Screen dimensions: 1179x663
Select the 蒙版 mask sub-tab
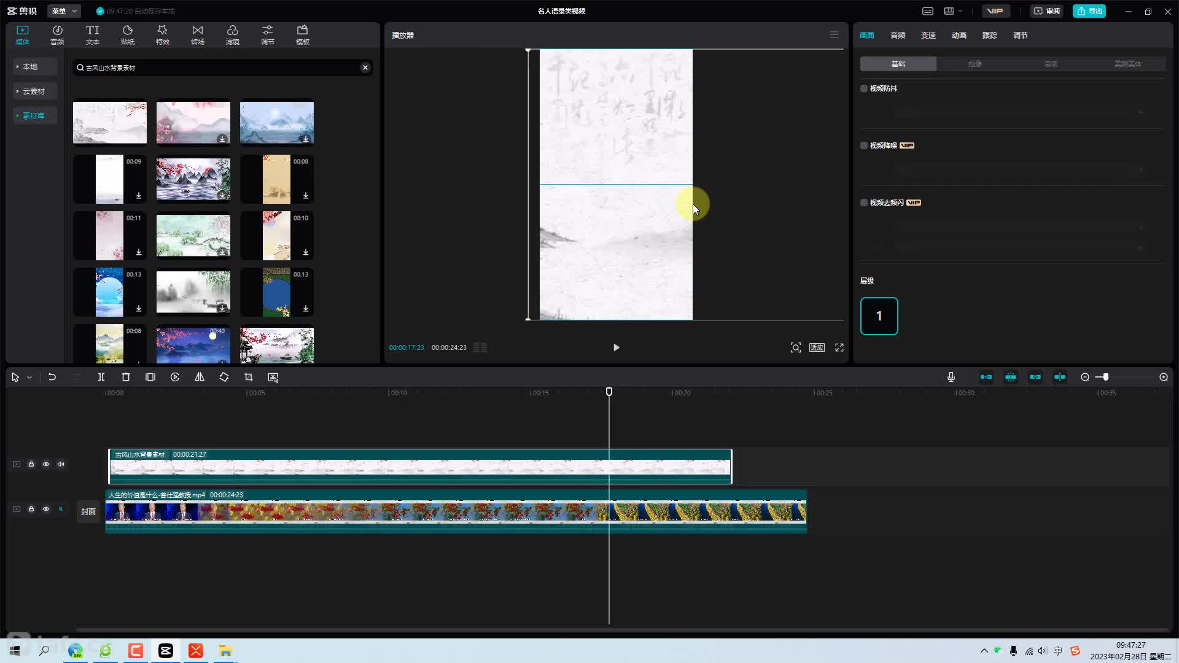pos(1051,64)
